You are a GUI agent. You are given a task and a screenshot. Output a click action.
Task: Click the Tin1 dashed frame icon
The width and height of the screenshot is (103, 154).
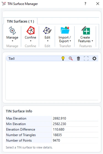click(86, 58)
